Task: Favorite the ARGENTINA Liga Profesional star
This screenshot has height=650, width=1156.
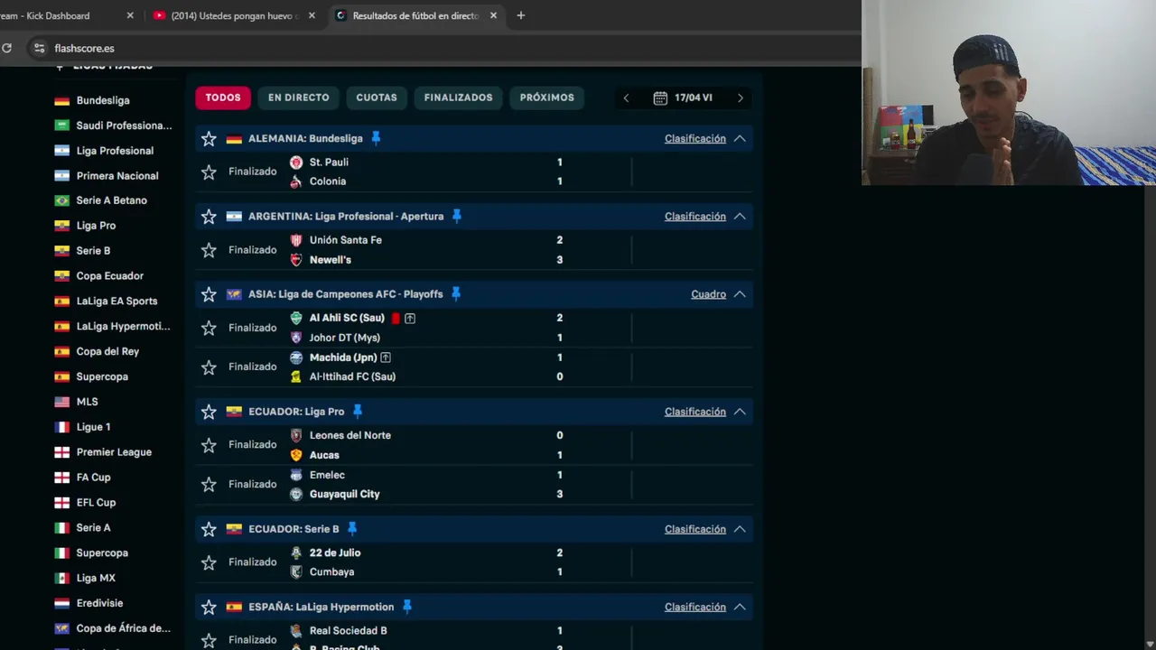Action: tap(209, 217)
